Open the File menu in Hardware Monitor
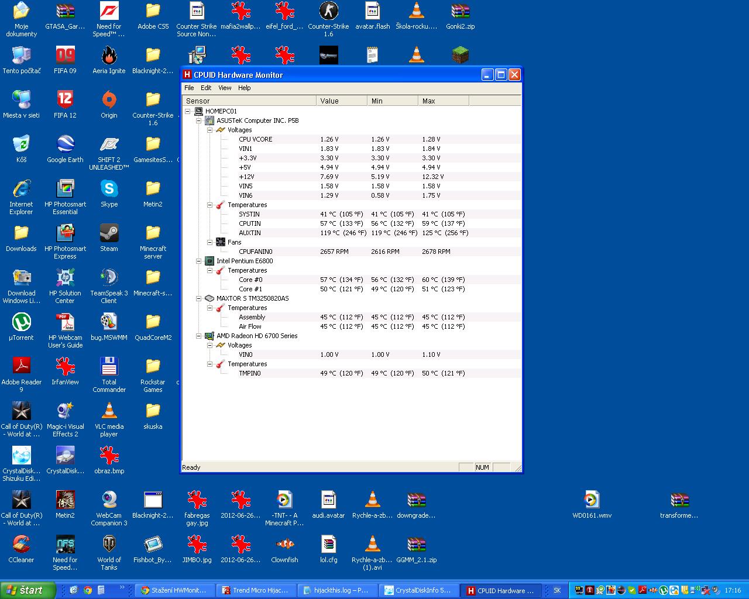Viewport: 749px width, 599px height. click(189, 88)
